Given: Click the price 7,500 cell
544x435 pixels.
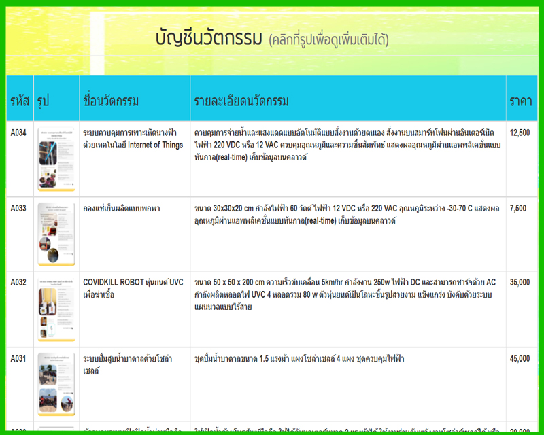Looking at the screenshot, I should (x=518, y=209).
